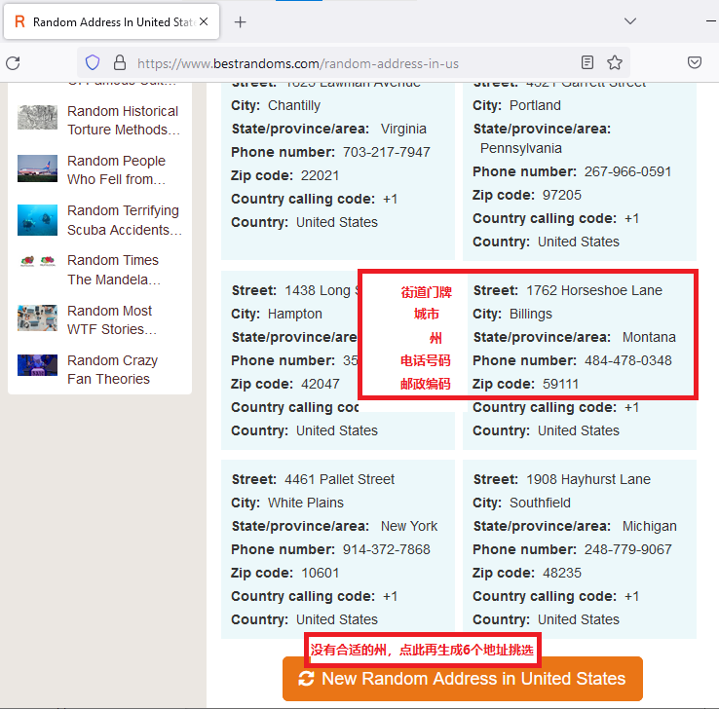Screen dimensions: 719x709
Task: Click the 4461 Pallet Street address text
Action: (339, 479)
